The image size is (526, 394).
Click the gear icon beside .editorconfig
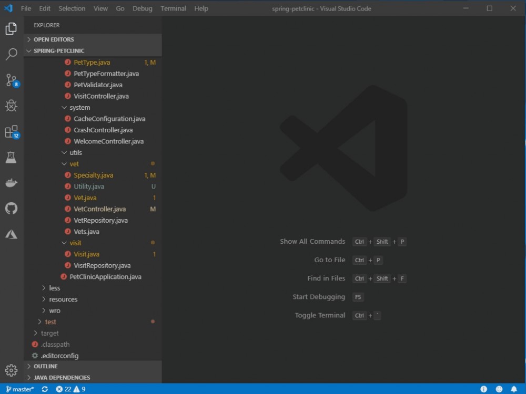pos(35,356)
